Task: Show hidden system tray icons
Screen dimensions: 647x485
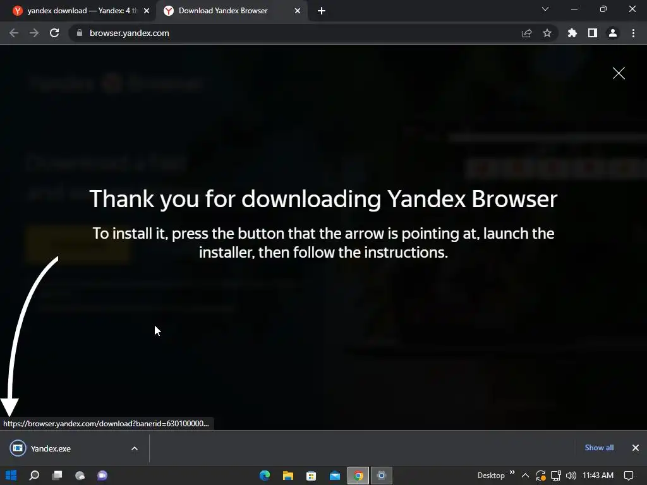Action: (x=525, y=476)
